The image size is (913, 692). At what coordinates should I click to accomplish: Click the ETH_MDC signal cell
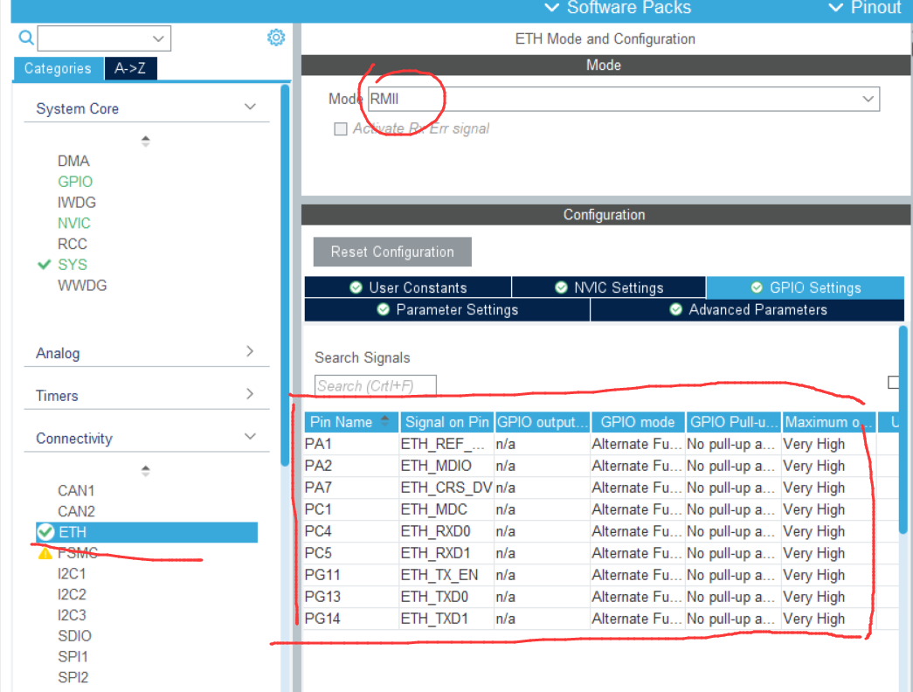446,509
